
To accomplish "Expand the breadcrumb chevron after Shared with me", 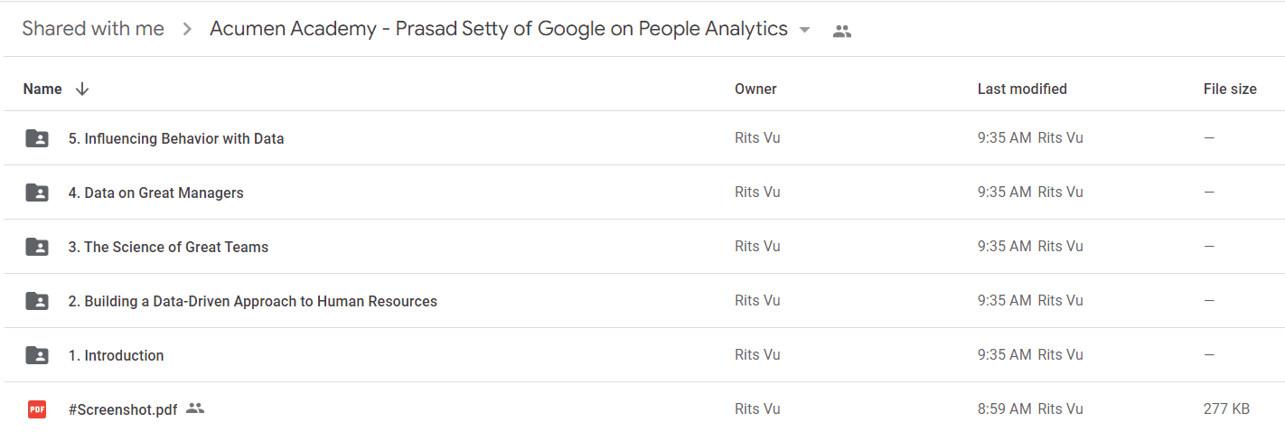I will [x=187, y=29].
